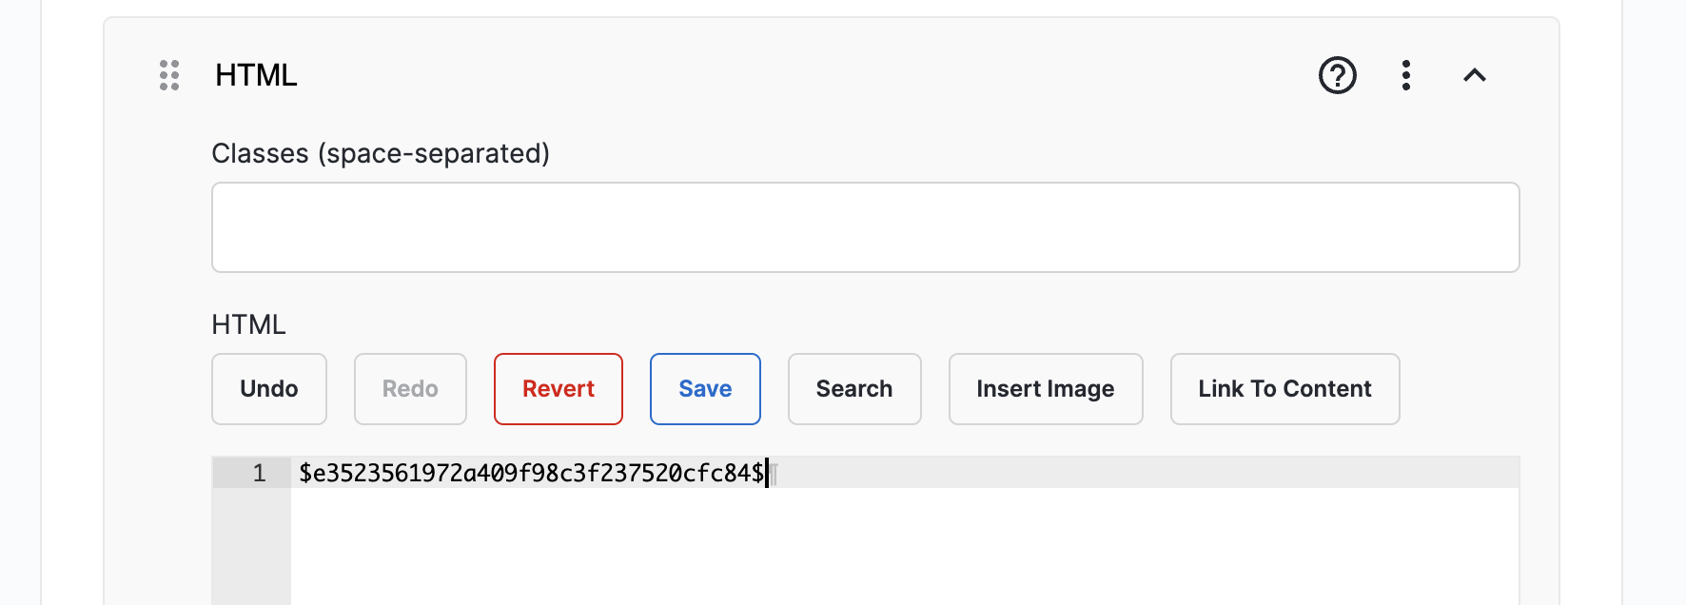
Task: Open the help question mark icon
Action: coord(1337,75)
